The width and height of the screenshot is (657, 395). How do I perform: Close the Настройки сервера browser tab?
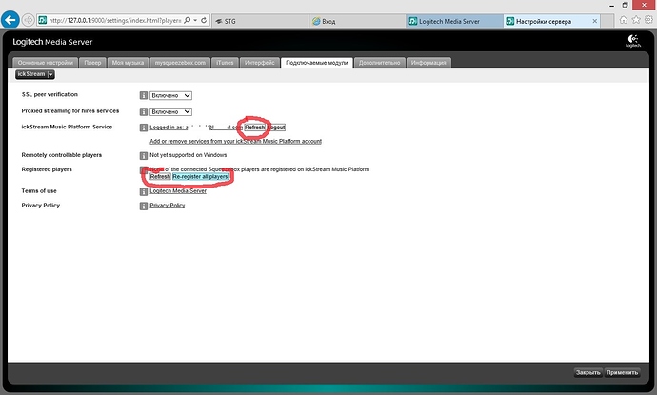click(x=594, y=21)
